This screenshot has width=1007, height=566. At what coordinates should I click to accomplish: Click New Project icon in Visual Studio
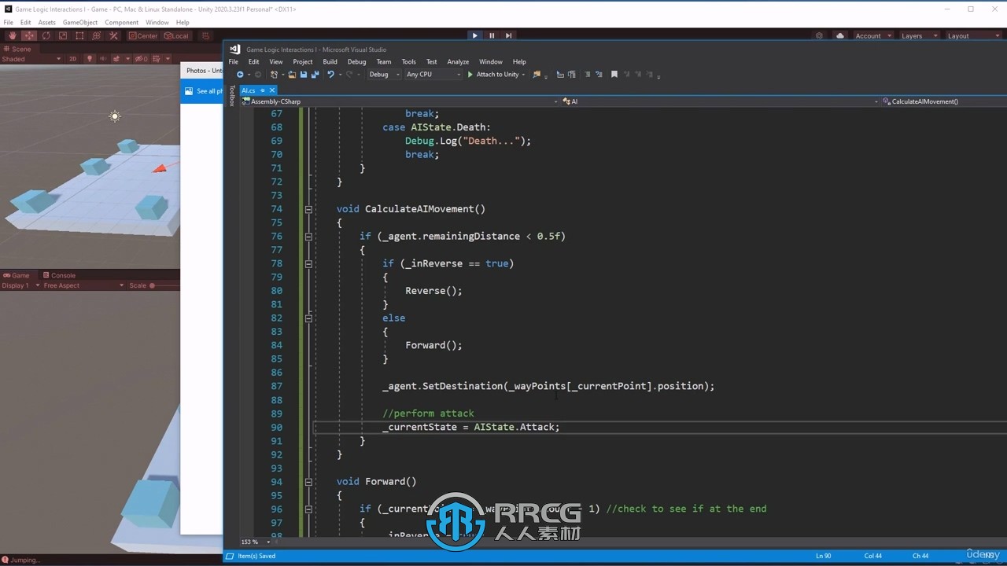(273, 75)
